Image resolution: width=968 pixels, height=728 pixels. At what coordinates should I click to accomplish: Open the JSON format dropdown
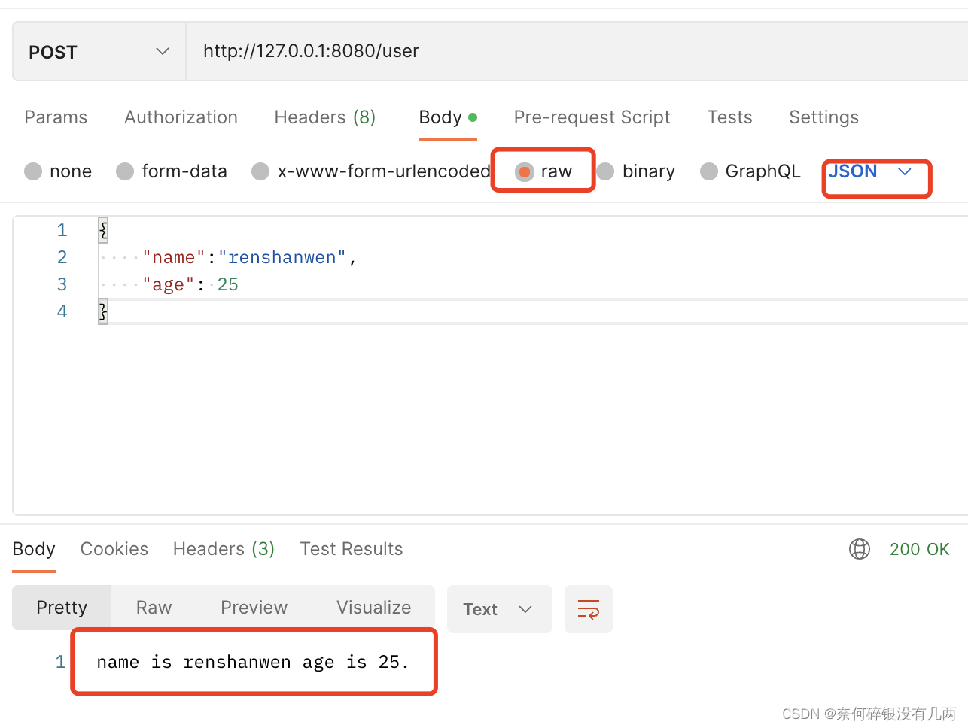point(870,171)
